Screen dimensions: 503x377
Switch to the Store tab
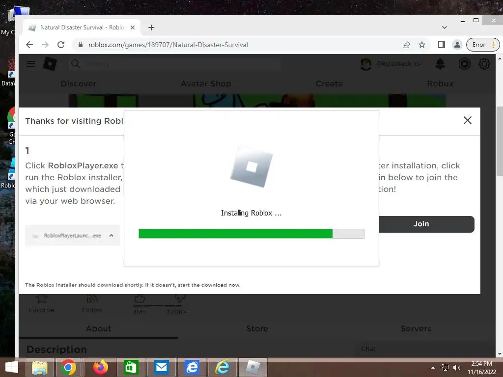257,328
